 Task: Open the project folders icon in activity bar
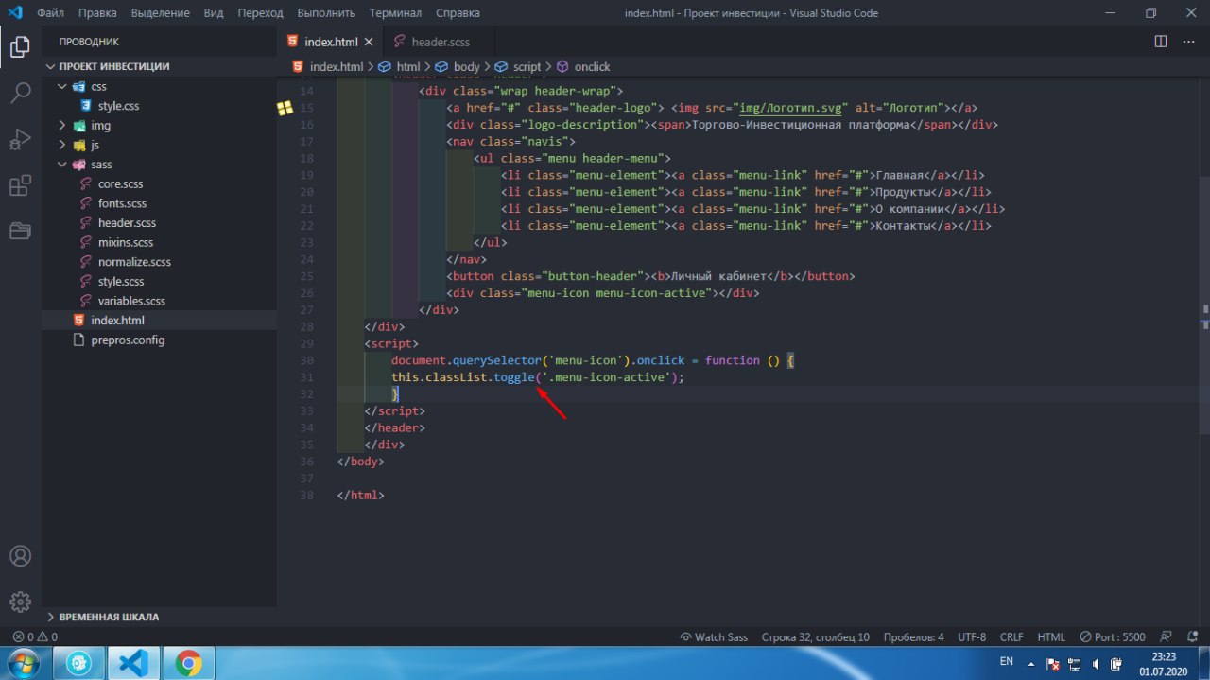[x=20, y=231]
